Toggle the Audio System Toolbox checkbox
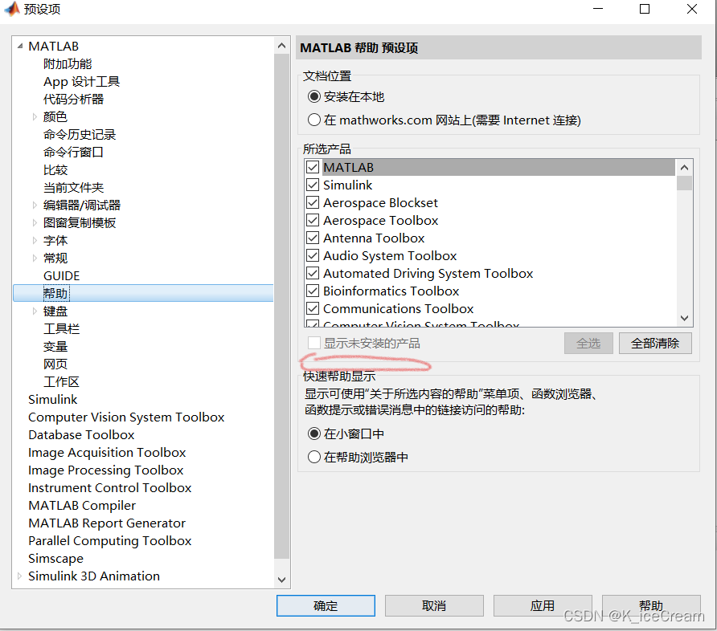 coord(313,255)
